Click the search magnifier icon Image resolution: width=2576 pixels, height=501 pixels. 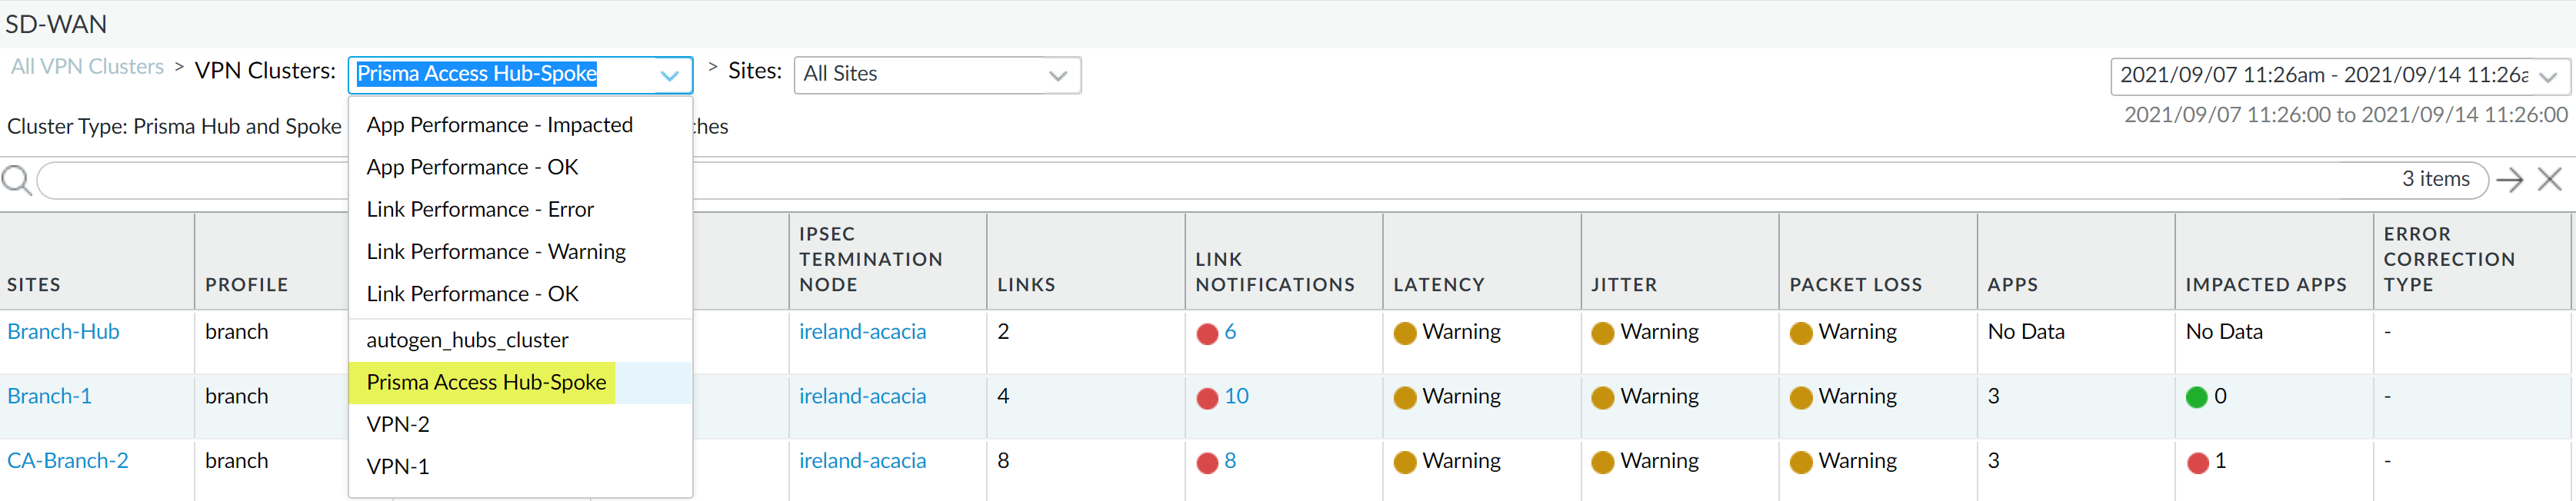pyautogui.click(x=17, y=181)
